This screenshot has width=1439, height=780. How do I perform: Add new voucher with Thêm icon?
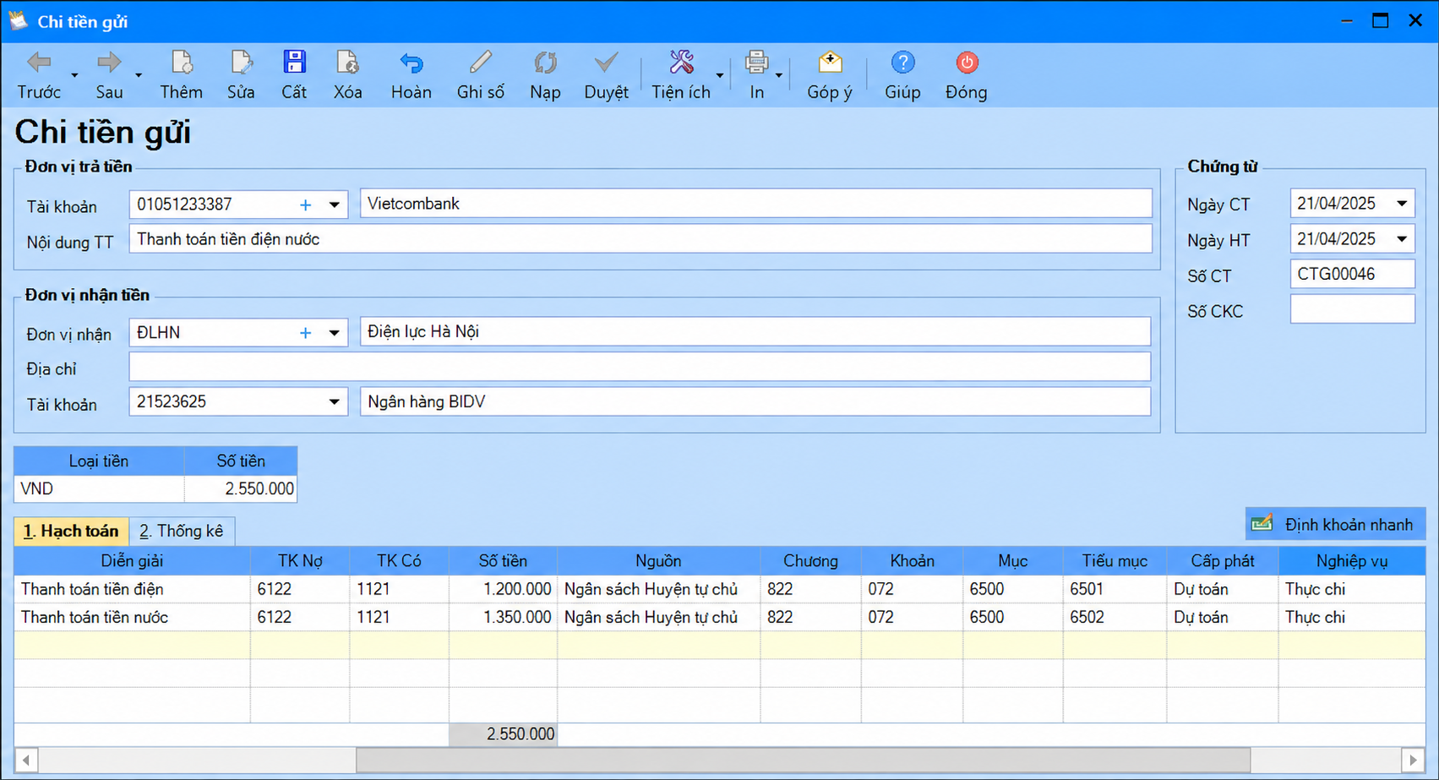point(182,63)
